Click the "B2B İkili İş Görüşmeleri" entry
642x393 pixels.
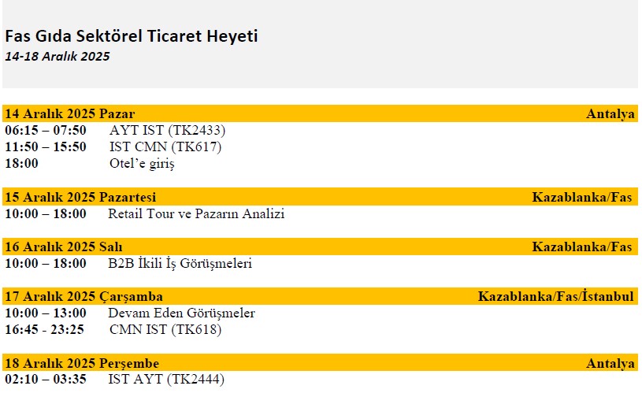[180, 264]
